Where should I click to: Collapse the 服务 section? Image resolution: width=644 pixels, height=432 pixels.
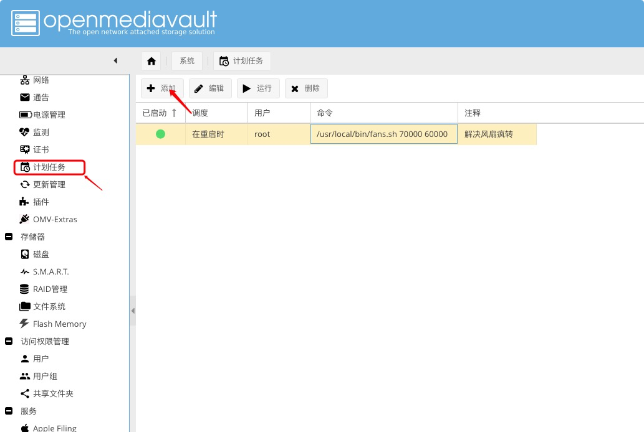[7, 411]
